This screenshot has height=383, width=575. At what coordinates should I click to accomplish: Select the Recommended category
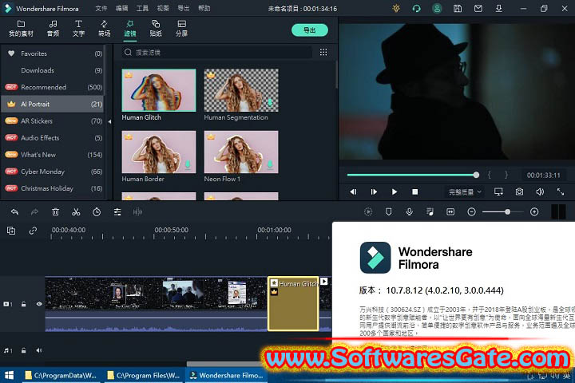(53, 87)
